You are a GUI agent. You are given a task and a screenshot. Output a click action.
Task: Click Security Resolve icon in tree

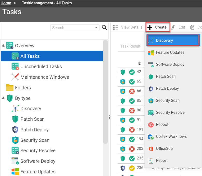pos(15,151)
